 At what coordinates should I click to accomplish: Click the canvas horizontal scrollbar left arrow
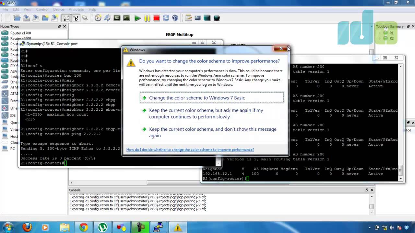71,183
